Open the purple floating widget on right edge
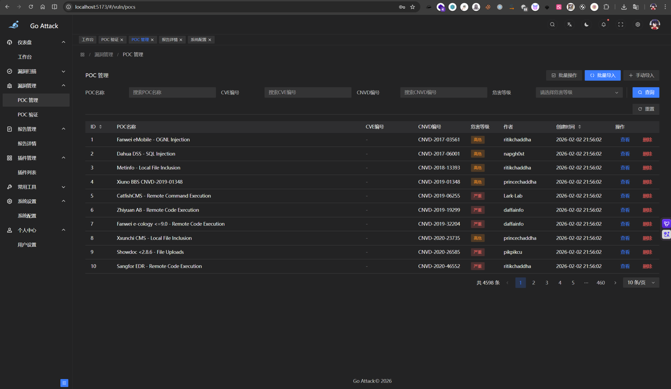 (x=667, y=224)
